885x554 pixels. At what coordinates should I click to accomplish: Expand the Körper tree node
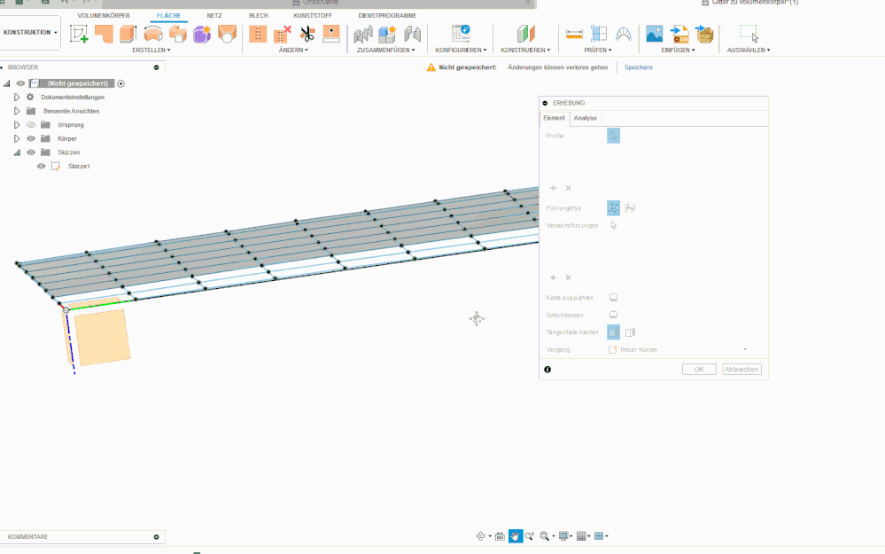pos(16,138)
